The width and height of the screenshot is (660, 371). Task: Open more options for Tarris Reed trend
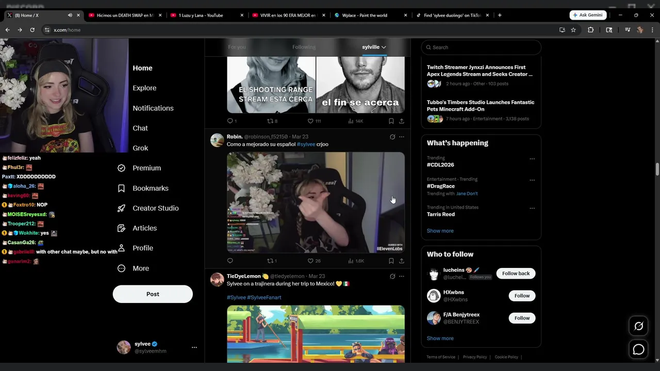(x=532, y=208)
